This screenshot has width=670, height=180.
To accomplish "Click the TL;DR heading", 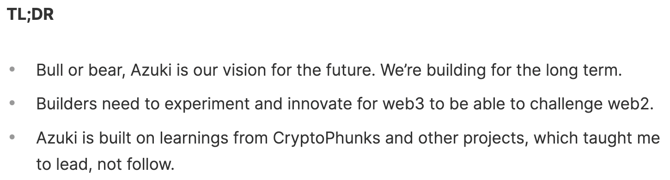I will 31,15.
